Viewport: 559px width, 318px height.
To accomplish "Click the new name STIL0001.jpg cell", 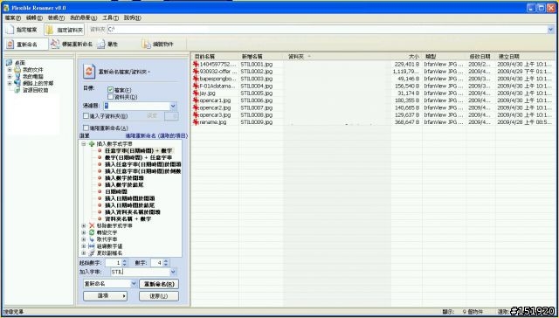I will point(257,64).
